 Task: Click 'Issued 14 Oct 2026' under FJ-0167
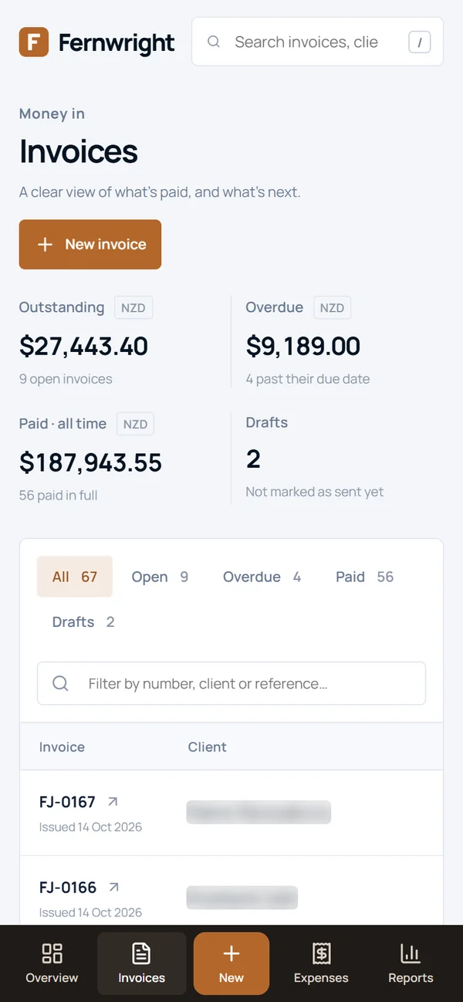pos(90,827)
